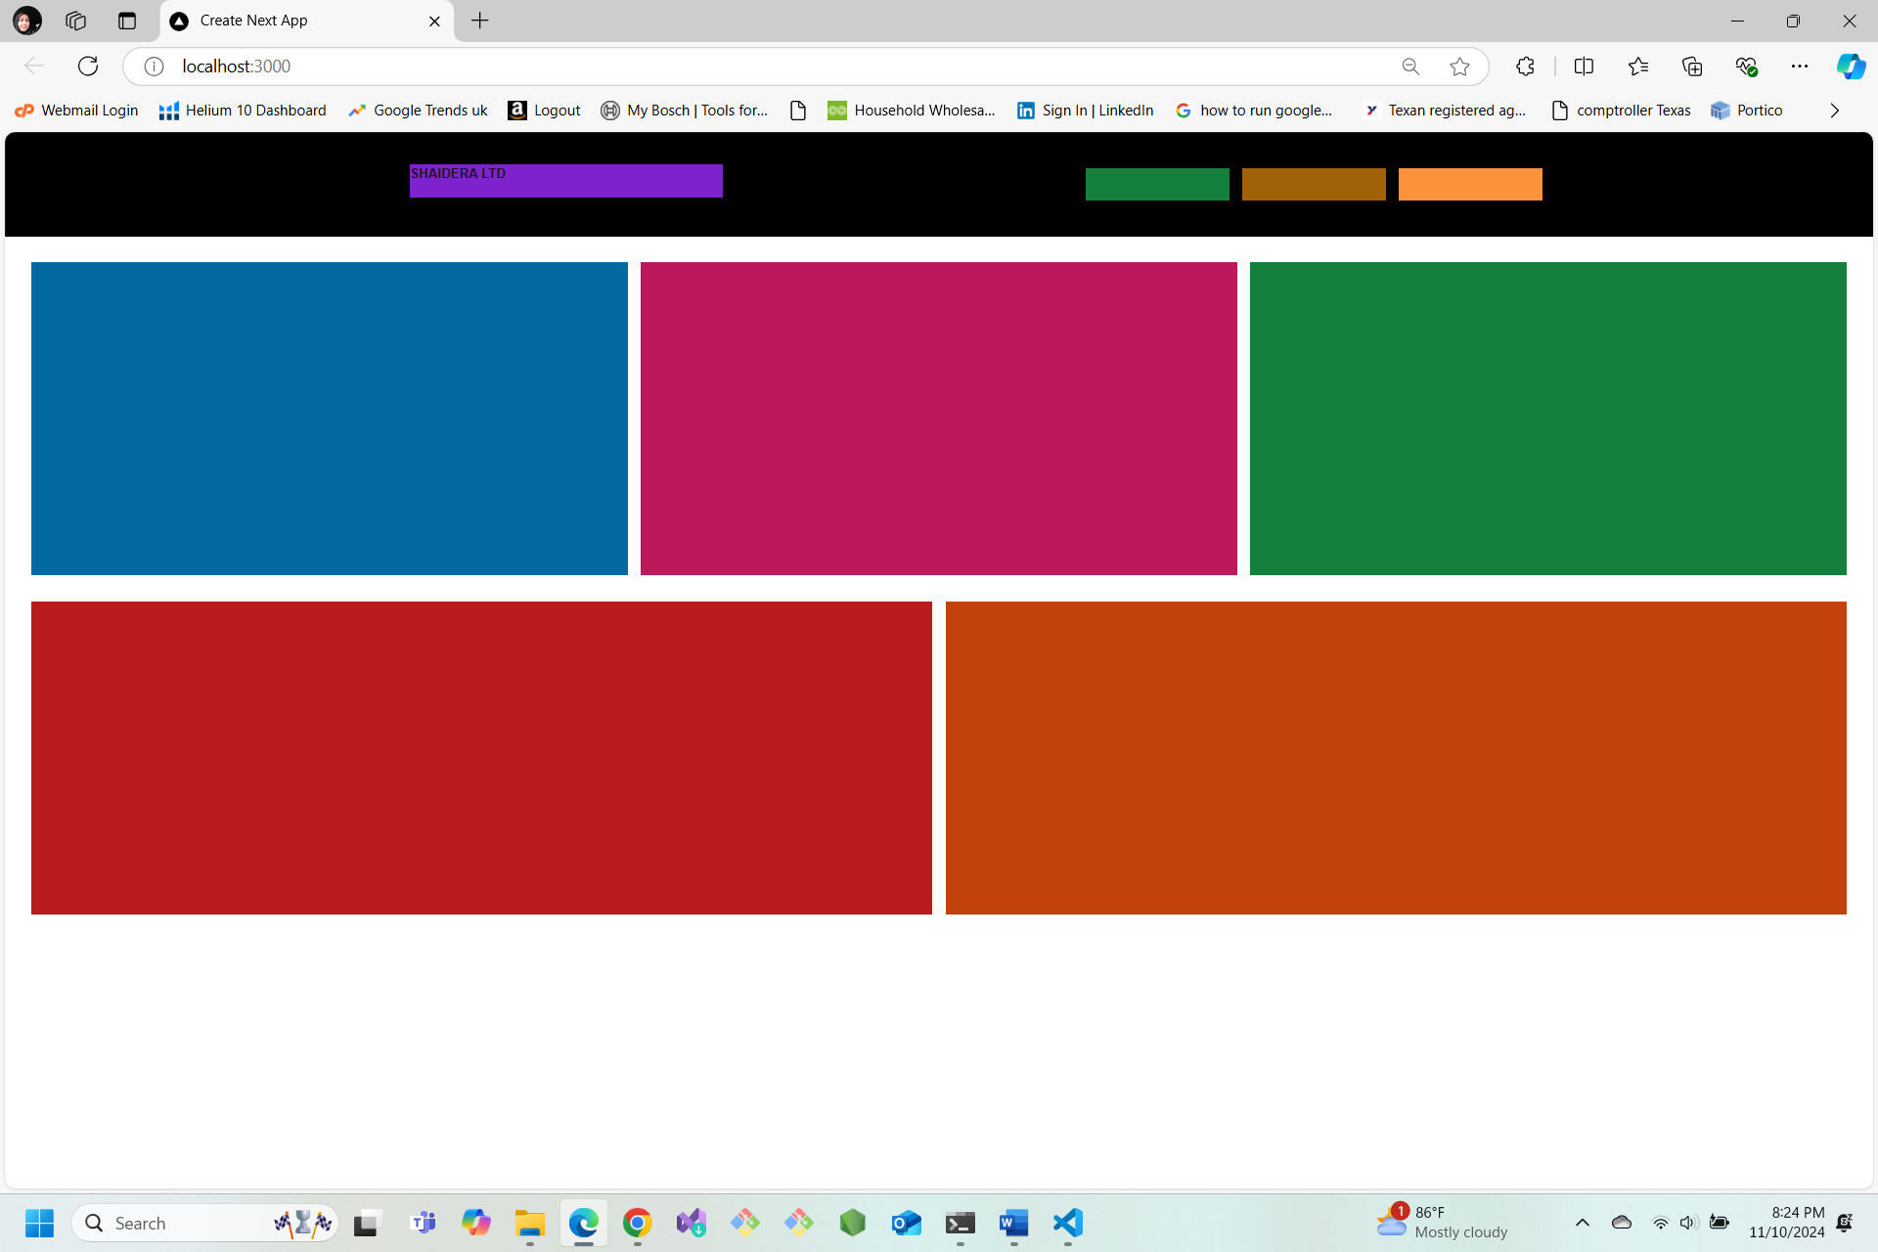
Task: Open how to run google bookmark
Action: pos(1254,111)
